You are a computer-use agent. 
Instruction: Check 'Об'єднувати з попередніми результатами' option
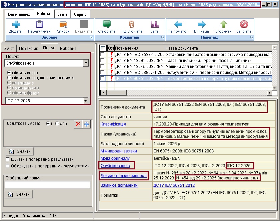click(8, 166)
